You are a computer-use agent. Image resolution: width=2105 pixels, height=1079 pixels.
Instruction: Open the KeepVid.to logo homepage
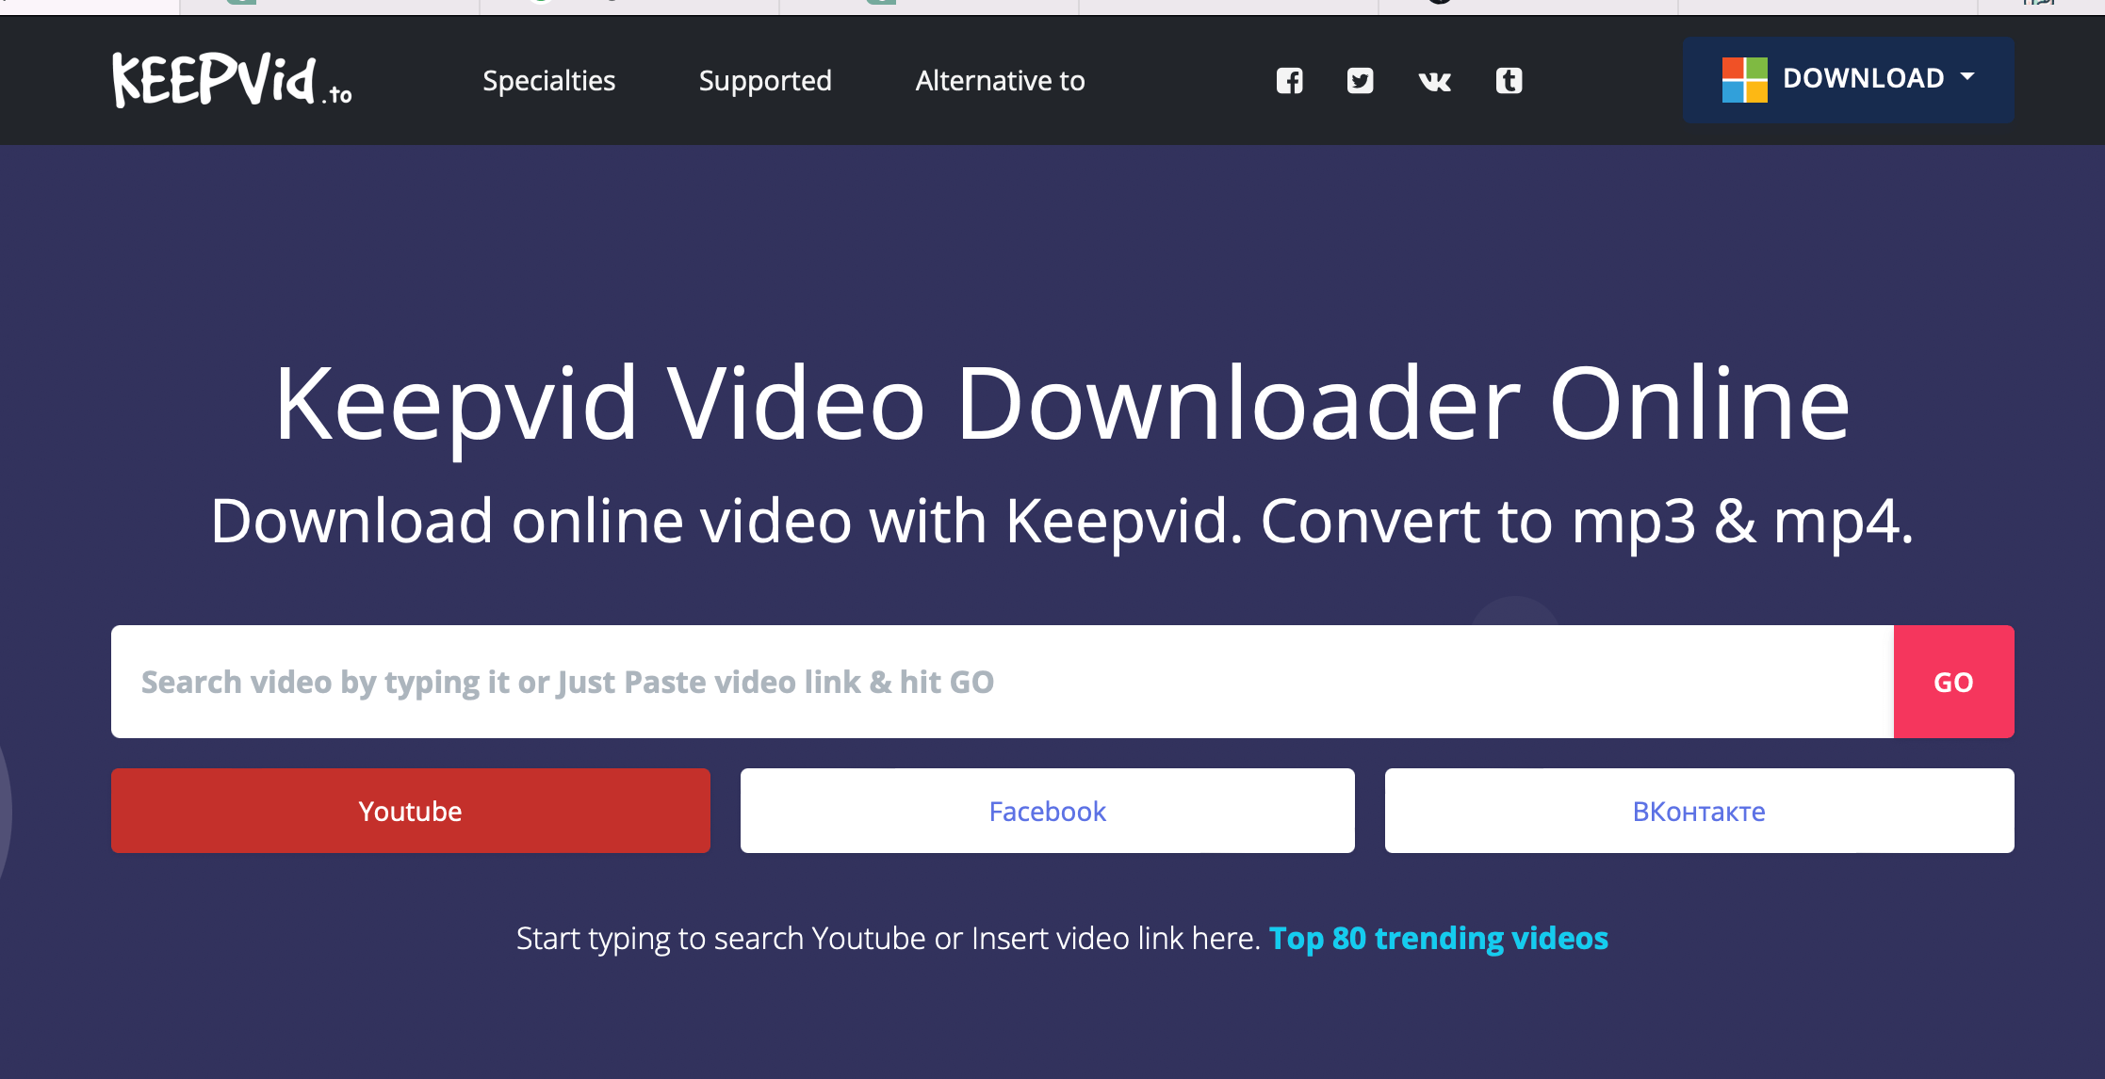coord(232,80)
